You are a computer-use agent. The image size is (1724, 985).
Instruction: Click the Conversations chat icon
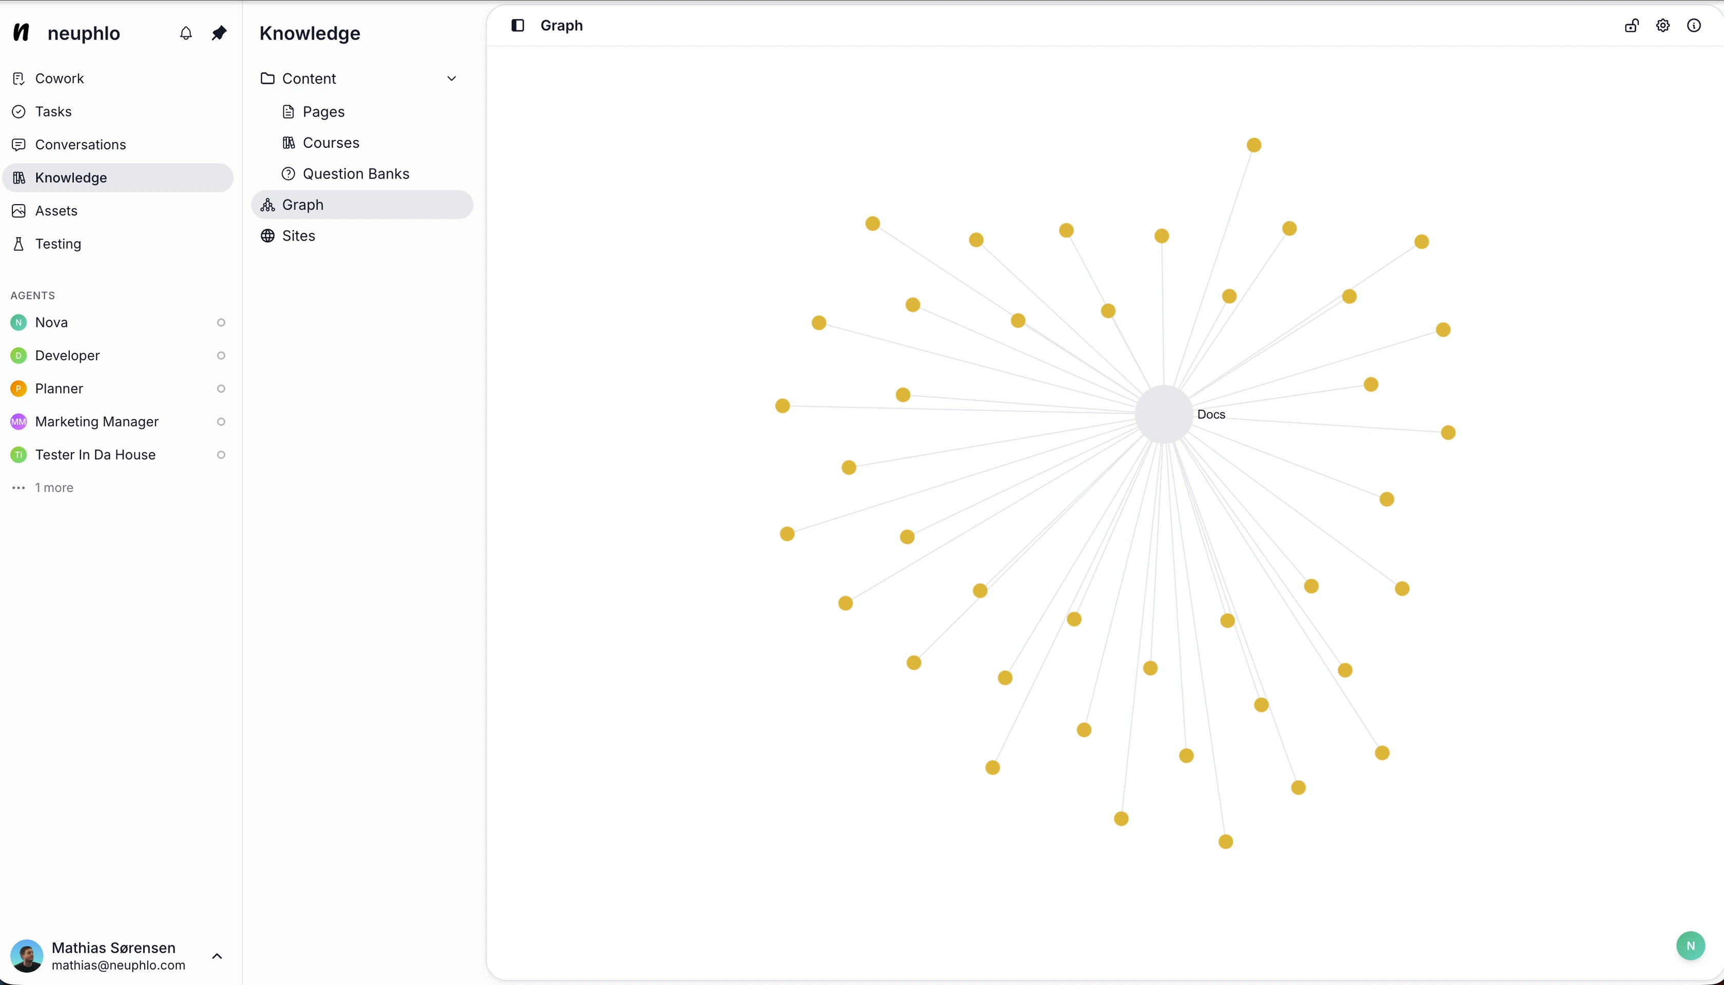coord(19,145)
